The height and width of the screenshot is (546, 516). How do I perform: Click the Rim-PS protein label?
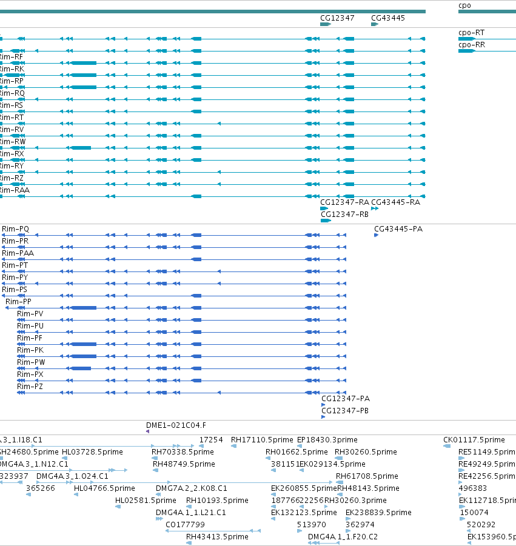[x=15, y=290]
